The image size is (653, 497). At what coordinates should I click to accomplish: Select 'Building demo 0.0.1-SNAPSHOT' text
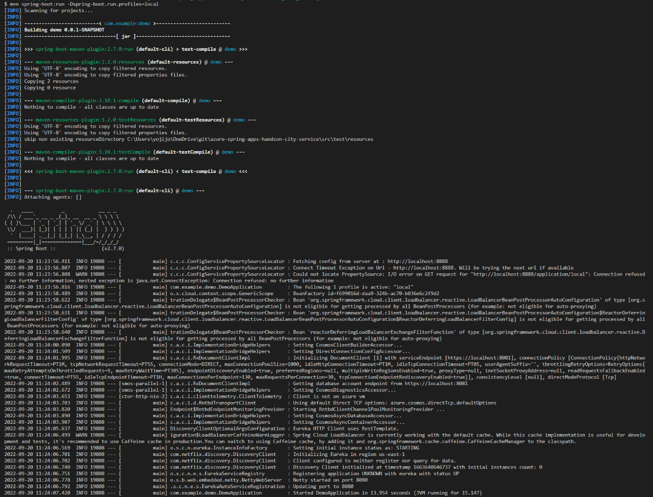click(x=64, y=30)
